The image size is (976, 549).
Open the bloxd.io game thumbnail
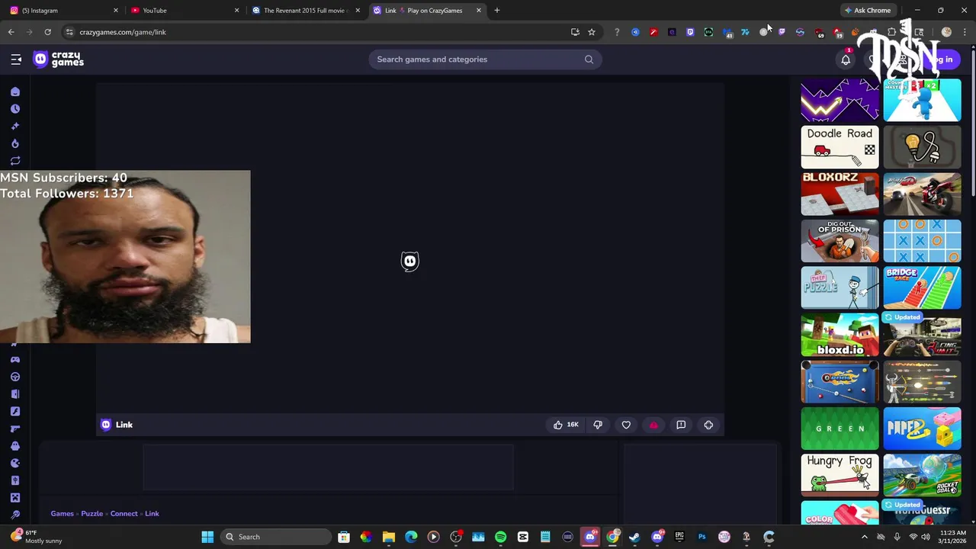[840, 335]
